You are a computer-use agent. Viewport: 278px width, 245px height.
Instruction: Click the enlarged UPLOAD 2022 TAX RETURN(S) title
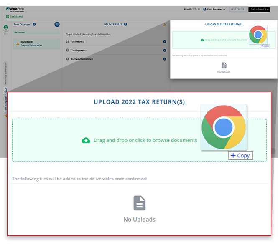click(x=139, y=102)
